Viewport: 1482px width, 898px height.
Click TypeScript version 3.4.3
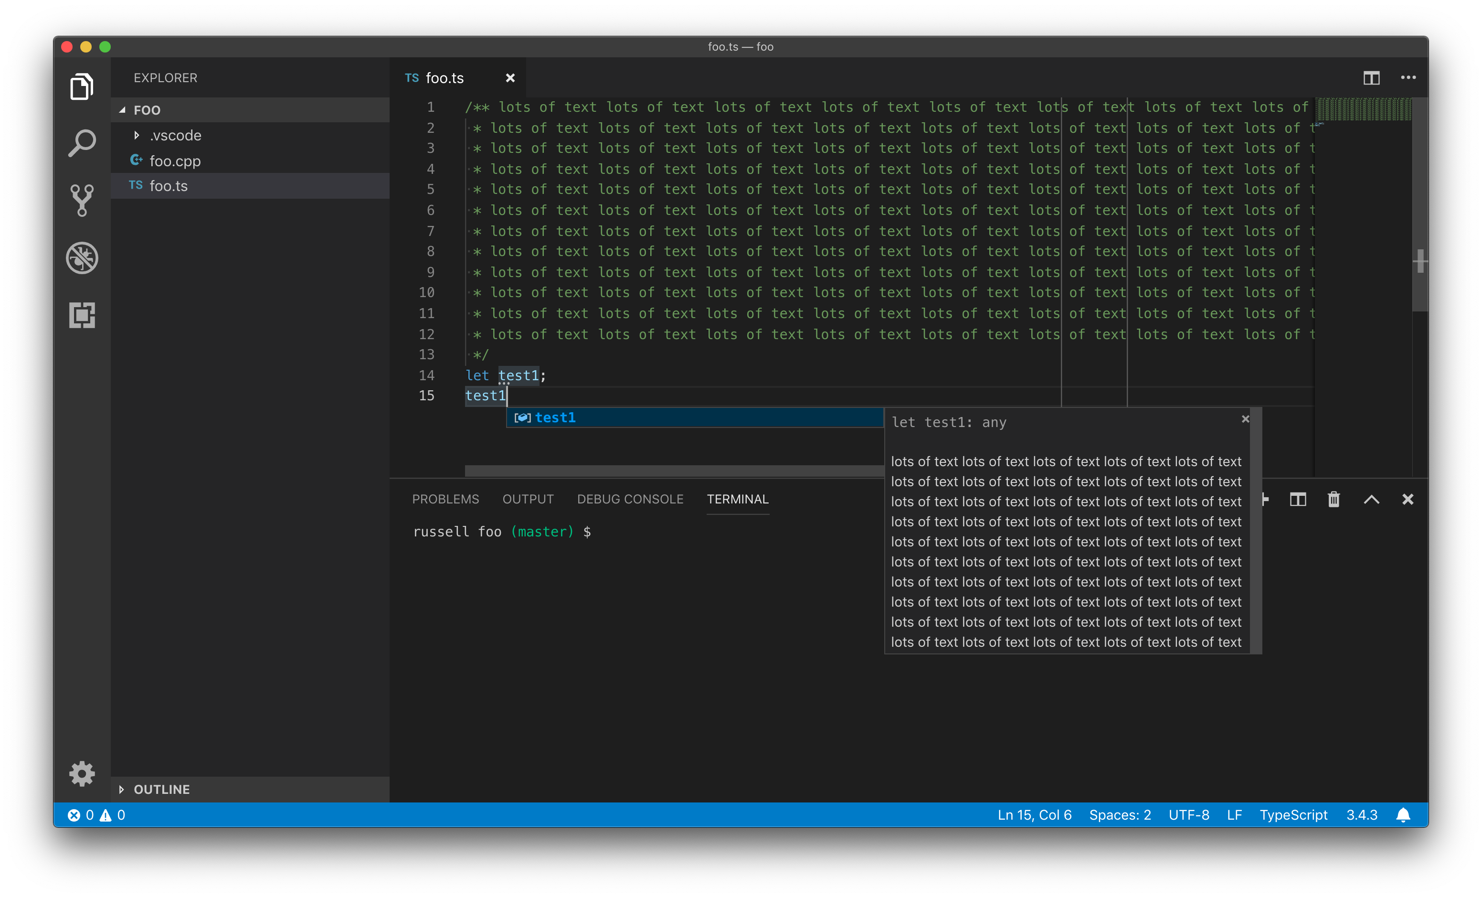(1361, 815)
